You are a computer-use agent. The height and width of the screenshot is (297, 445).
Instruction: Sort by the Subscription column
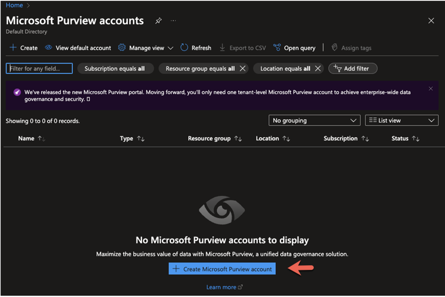346,138
